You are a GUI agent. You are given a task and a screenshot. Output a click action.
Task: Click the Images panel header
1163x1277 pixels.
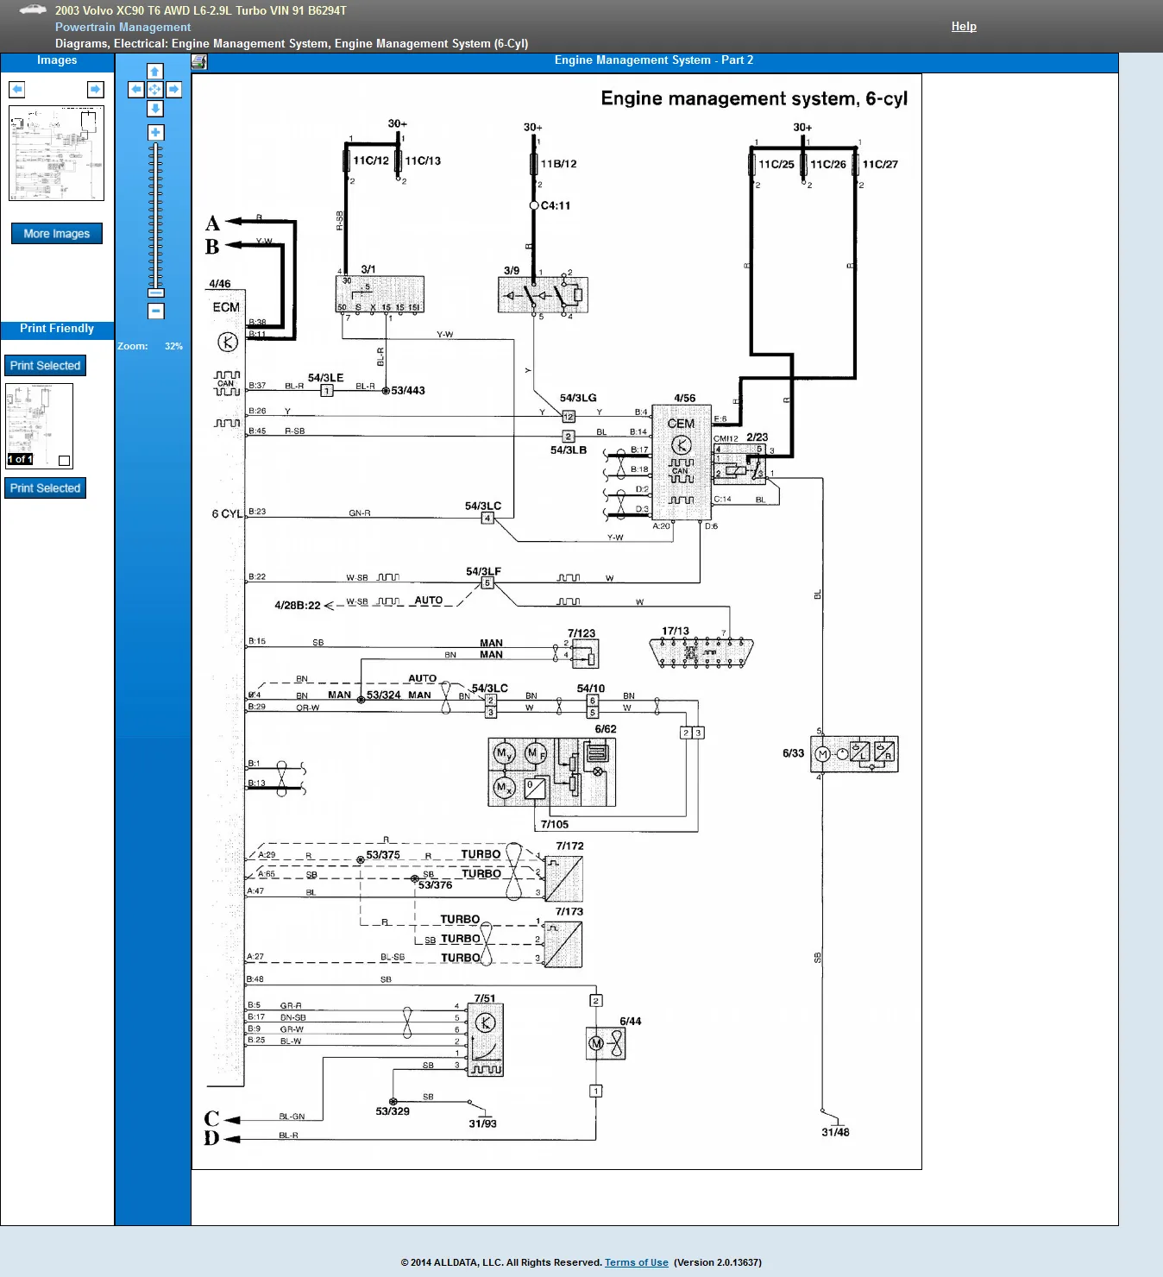[x=57, y=61]
